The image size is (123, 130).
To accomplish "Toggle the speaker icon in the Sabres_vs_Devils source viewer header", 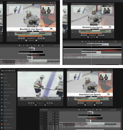I will (x=58, y=70).
